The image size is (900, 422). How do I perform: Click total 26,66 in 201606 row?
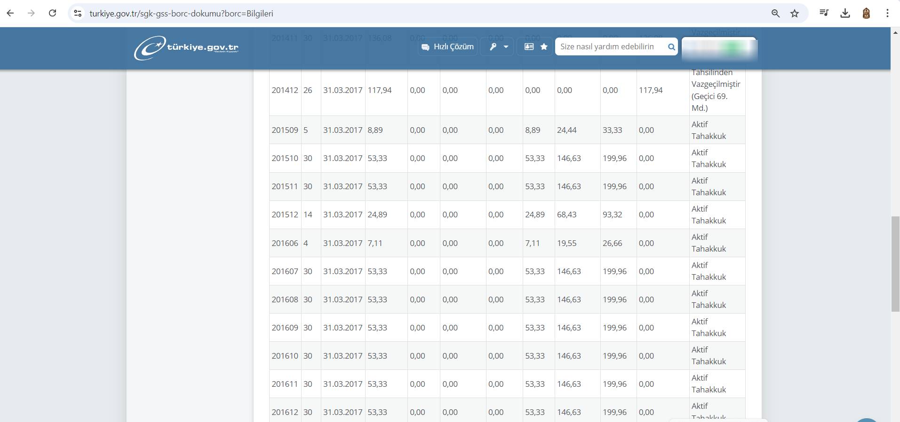click(x=612, y=243)
